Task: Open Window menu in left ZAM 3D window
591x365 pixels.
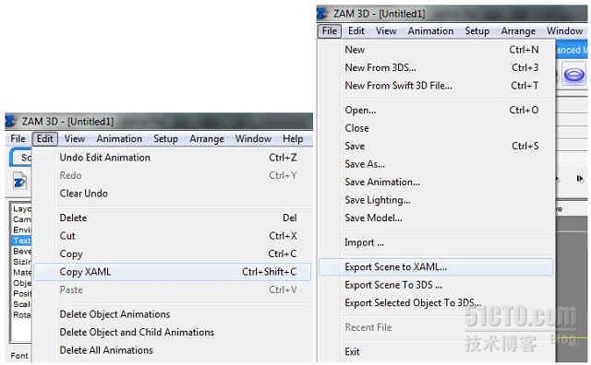Action: click(253, 139)
